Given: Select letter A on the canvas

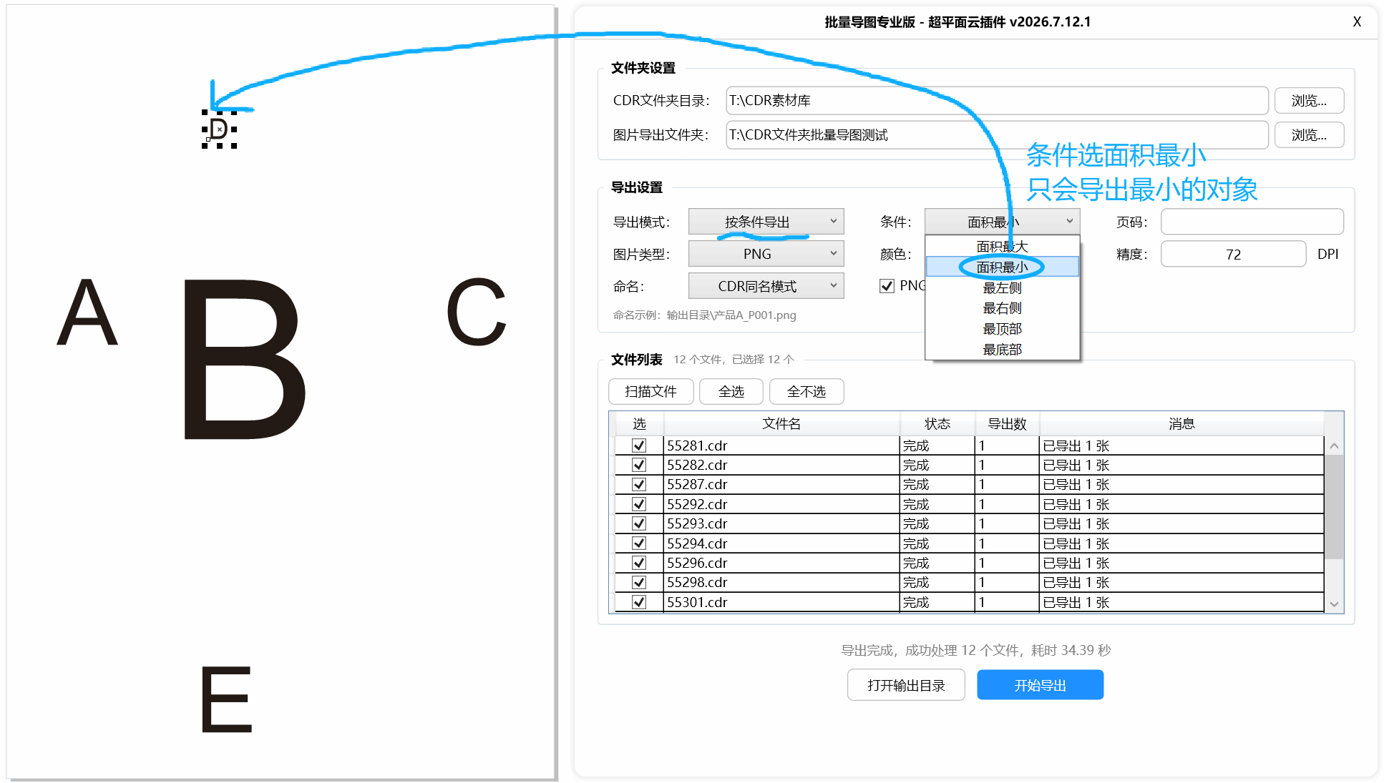Looking at the screenshot, I should 87,312.
